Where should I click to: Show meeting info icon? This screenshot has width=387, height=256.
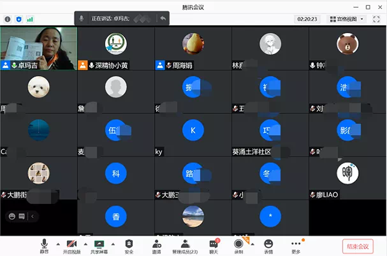(8, 19)
